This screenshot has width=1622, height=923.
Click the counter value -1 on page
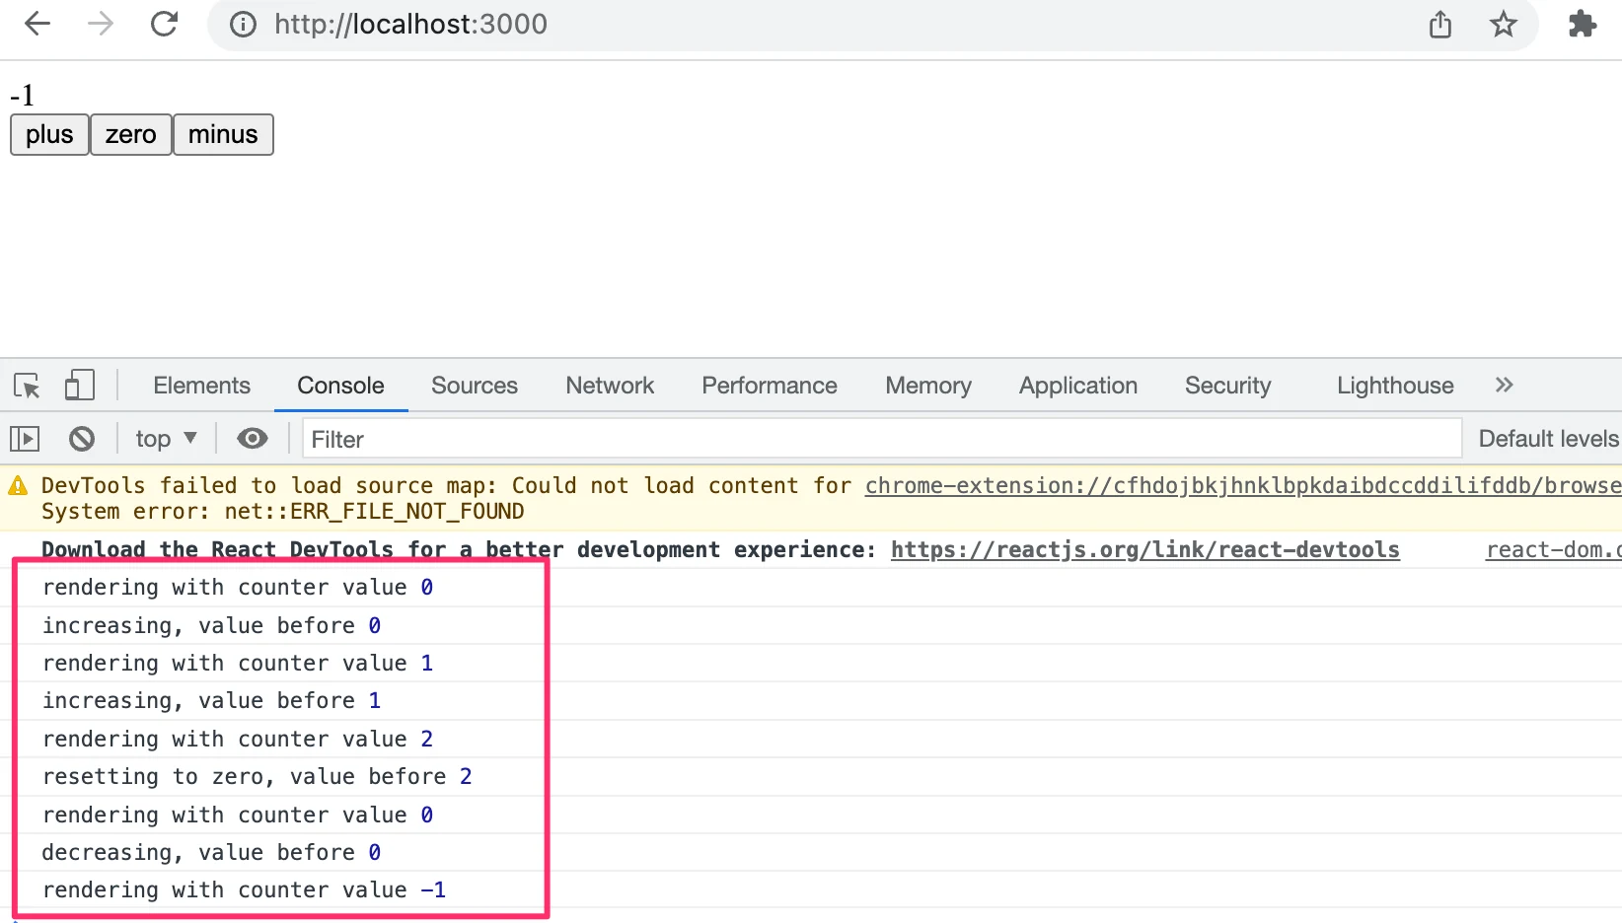coord(22,96)
